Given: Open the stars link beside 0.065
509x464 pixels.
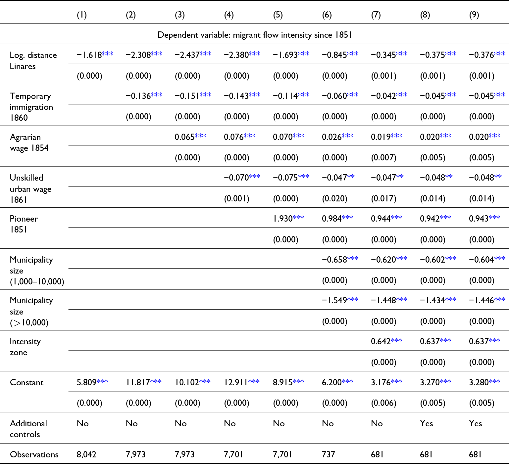Looking at the screenshot, I should click(x=200, y=136).
